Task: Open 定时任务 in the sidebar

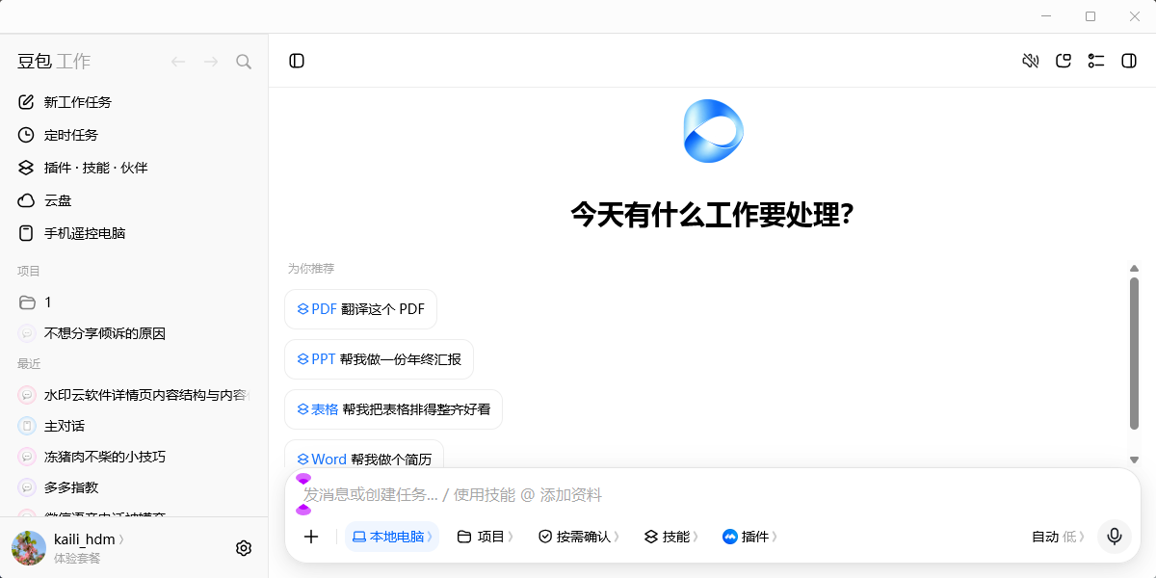Action: tap(134, 135)
